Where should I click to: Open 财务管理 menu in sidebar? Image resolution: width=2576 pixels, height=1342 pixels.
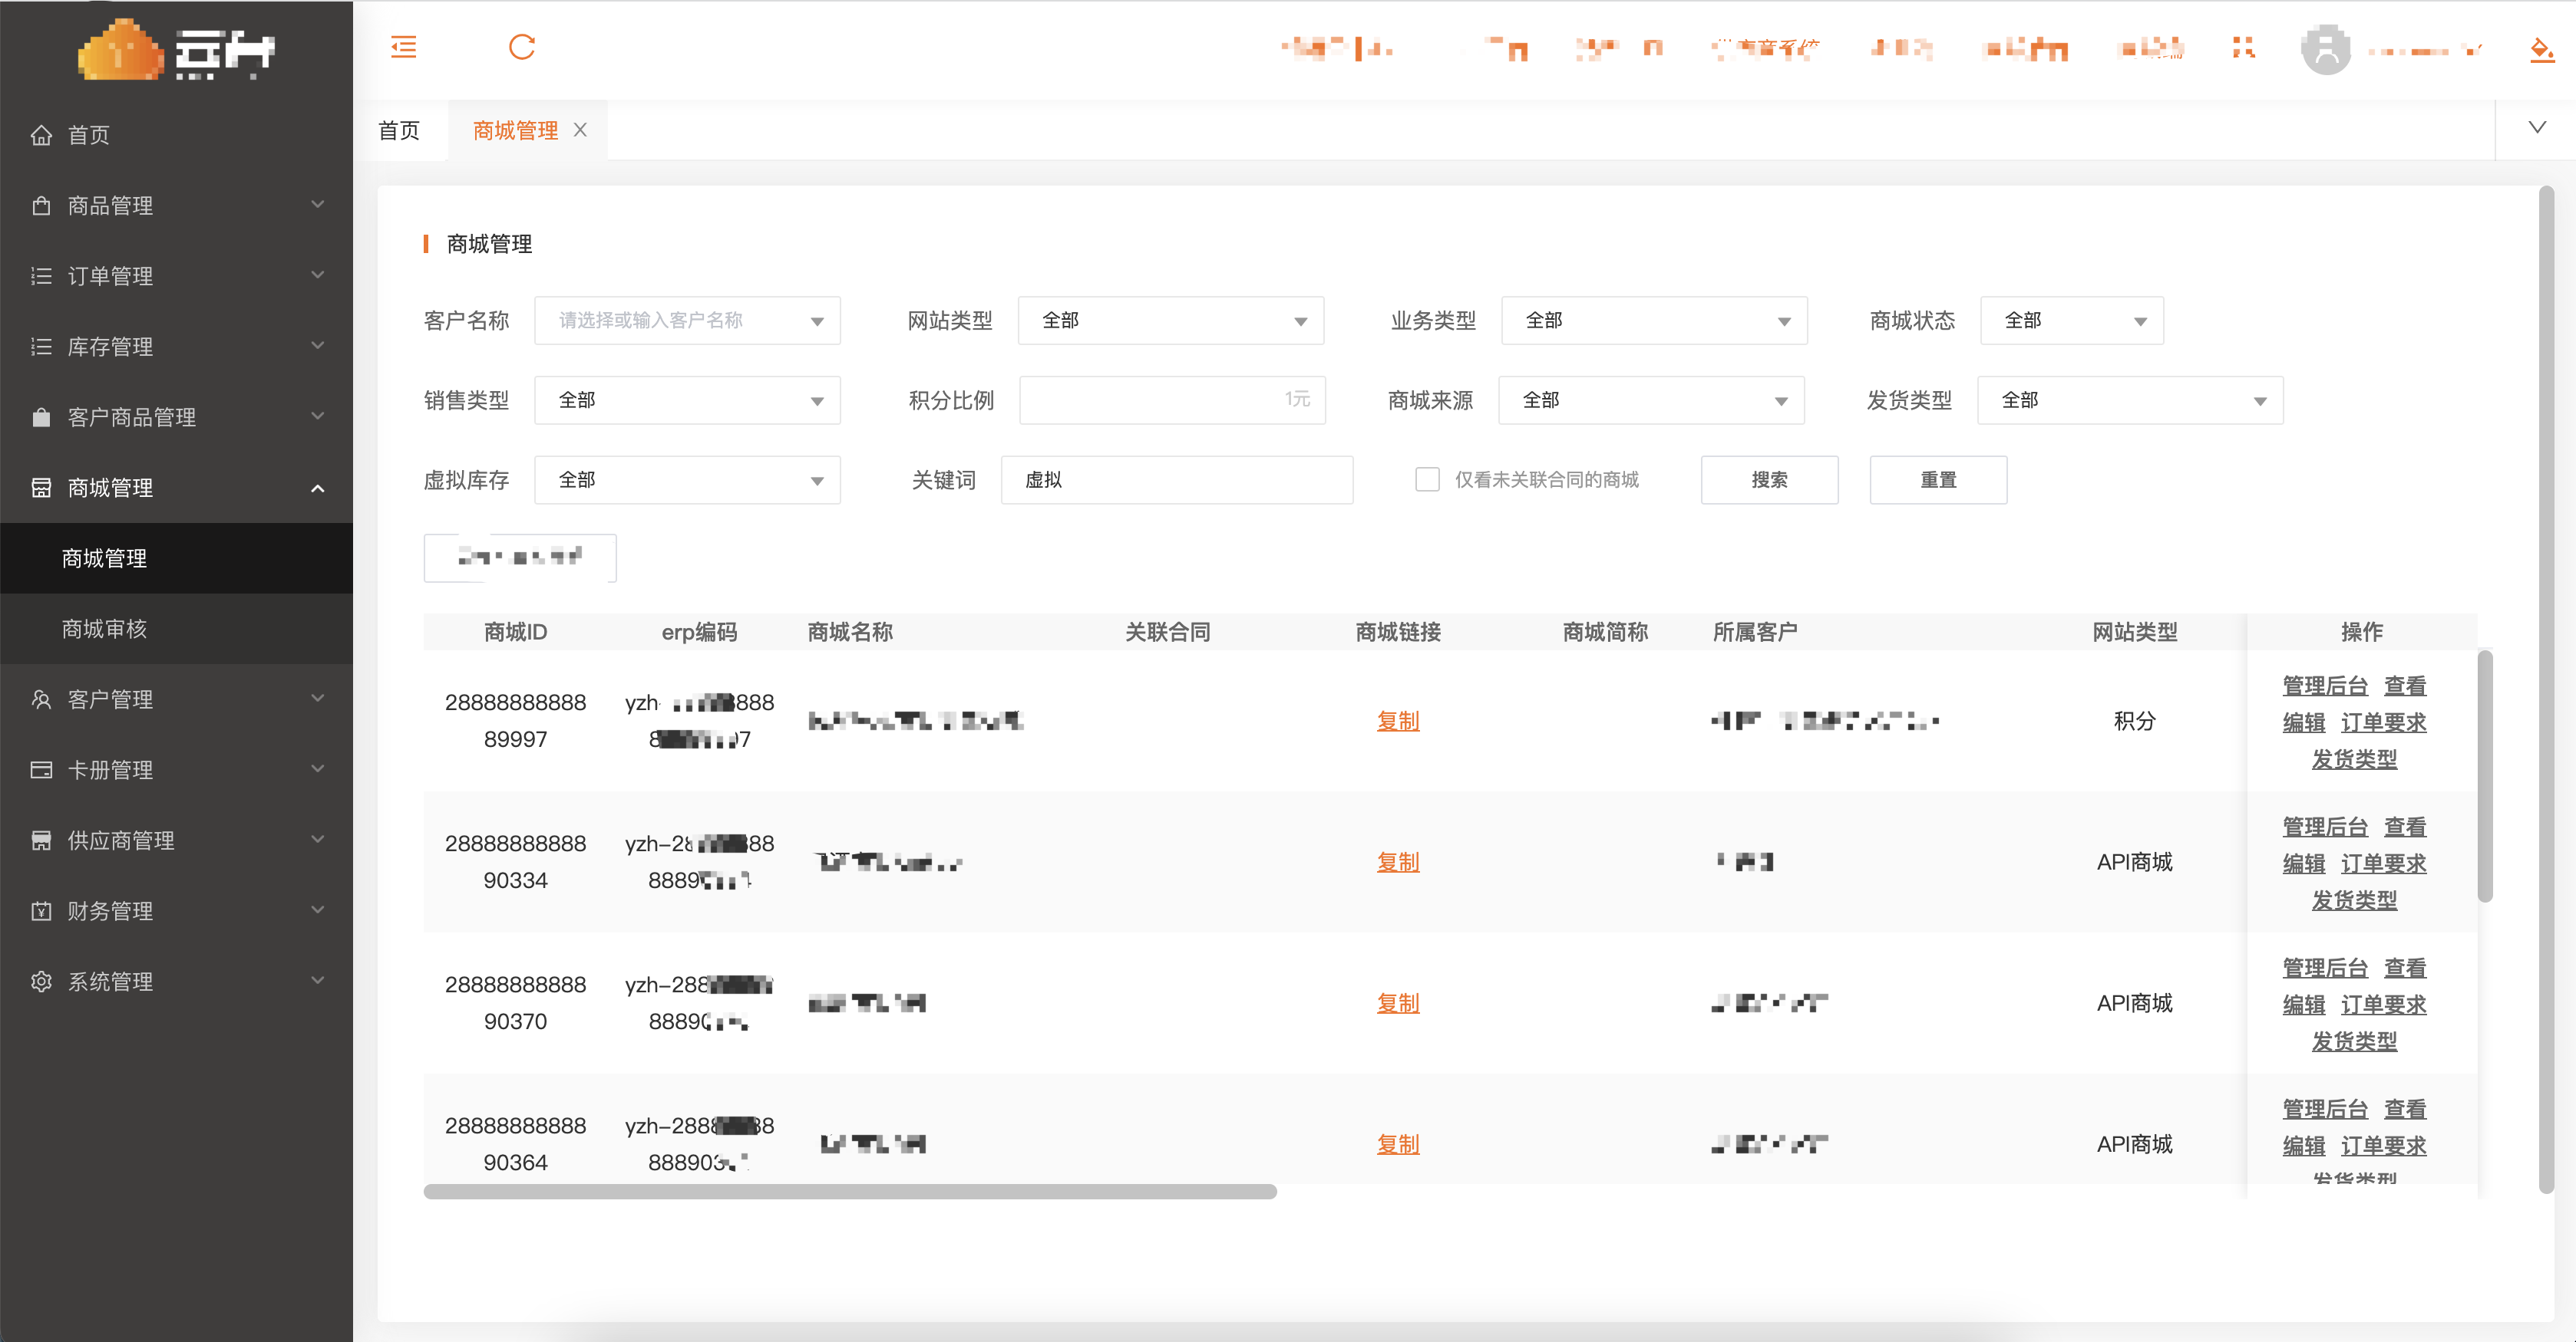coord(176,910)
